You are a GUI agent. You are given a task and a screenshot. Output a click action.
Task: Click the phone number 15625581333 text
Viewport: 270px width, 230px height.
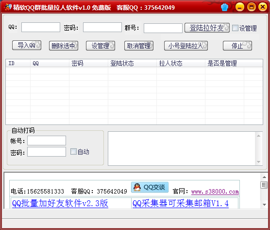tap(45, 192)
